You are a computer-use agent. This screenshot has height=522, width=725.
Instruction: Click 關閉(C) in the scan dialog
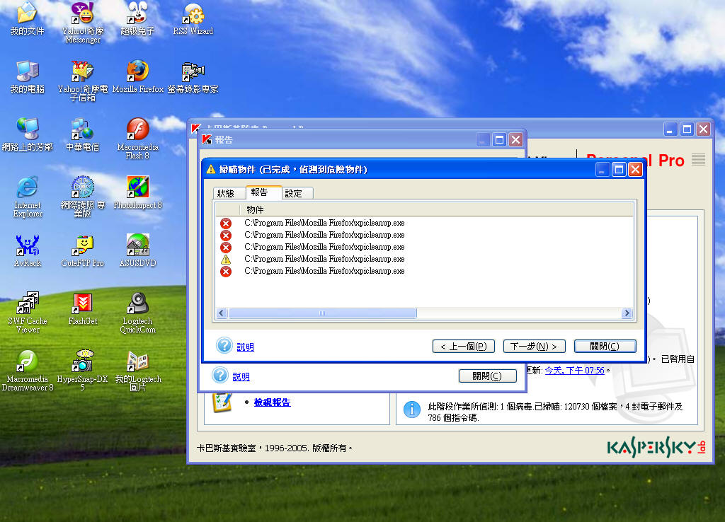604,346
